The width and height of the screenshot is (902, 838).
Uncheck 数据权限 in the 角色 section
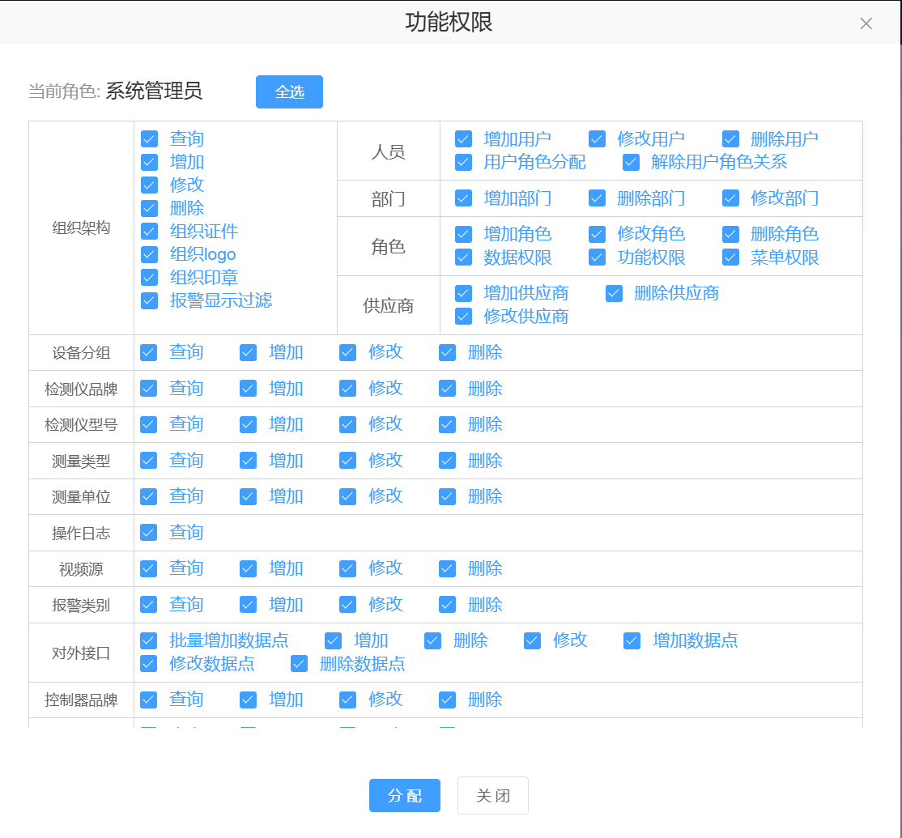coord(463,257)
